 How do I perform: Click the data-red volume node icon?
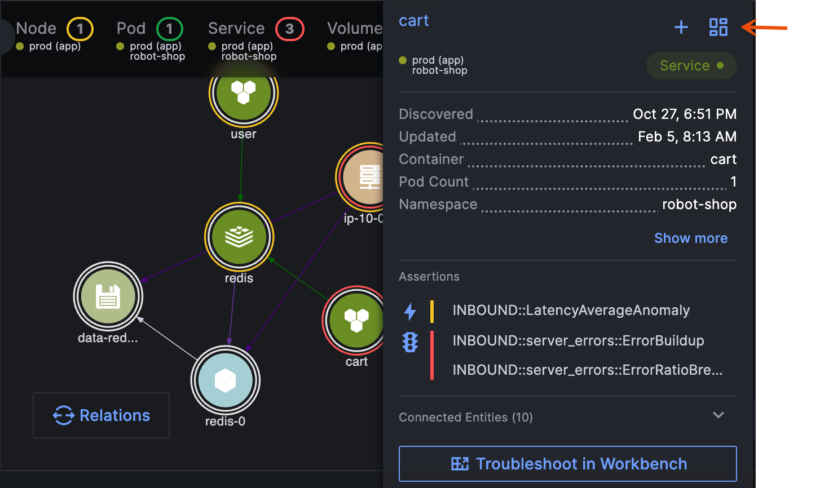tap(108, 296)
